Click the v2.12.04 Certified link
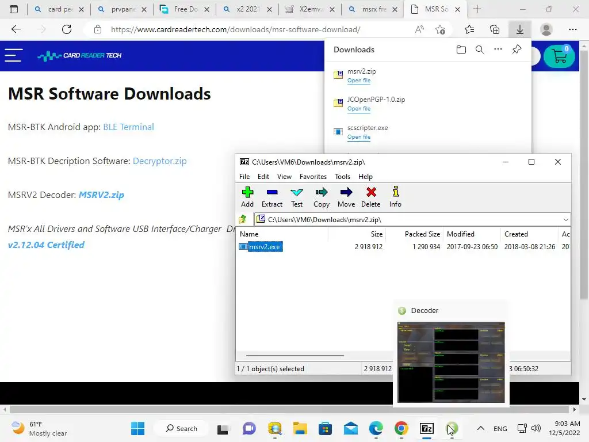 [46, 245]
